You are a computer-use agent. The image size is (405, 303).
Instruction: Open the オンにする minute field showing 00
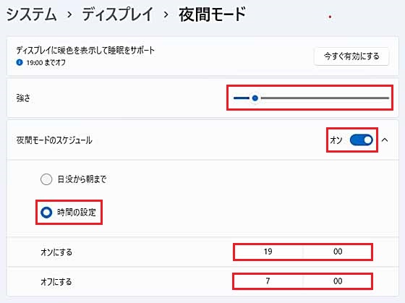point(338,252)
